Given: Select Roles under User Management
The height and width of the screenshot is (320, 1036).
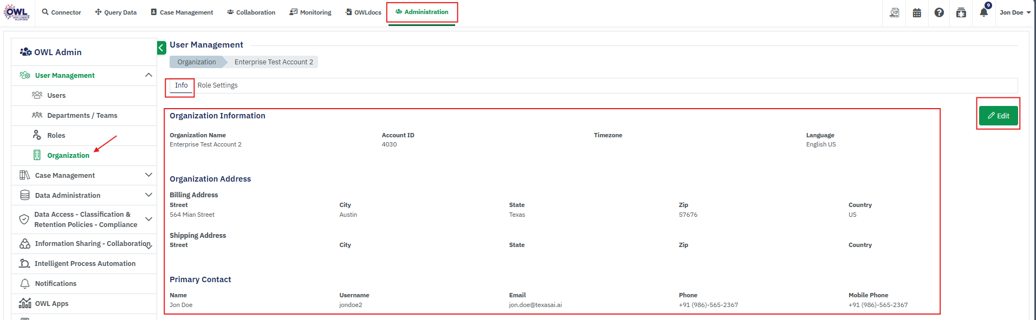Looking at the screenshot, I should (56, 136).
